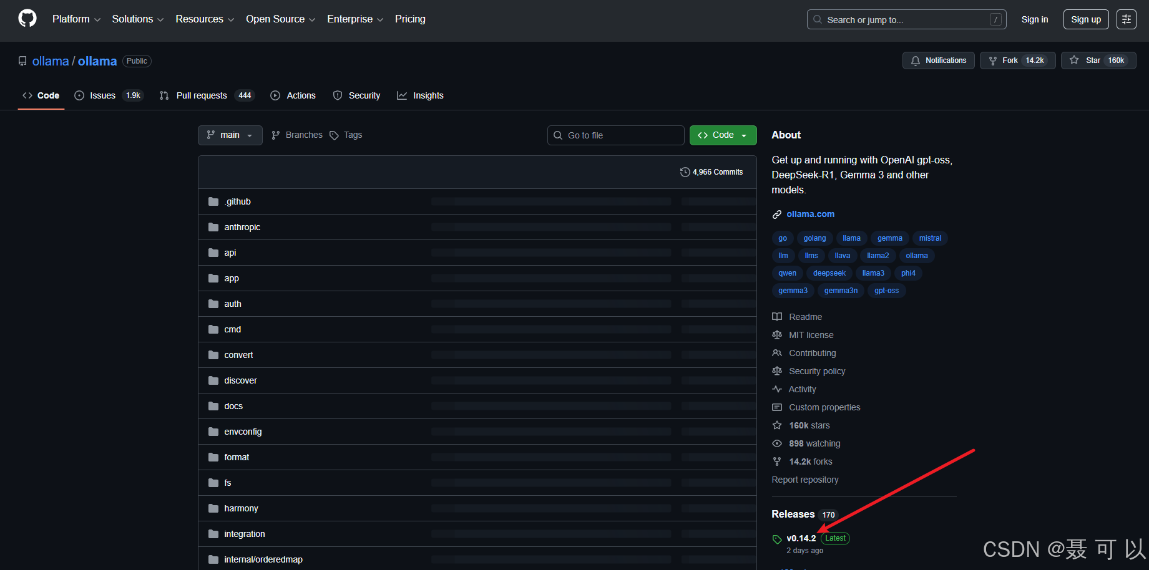1149x570 pixels.
Task: Click the auth folder icon
Action: [x=213, y=304]
